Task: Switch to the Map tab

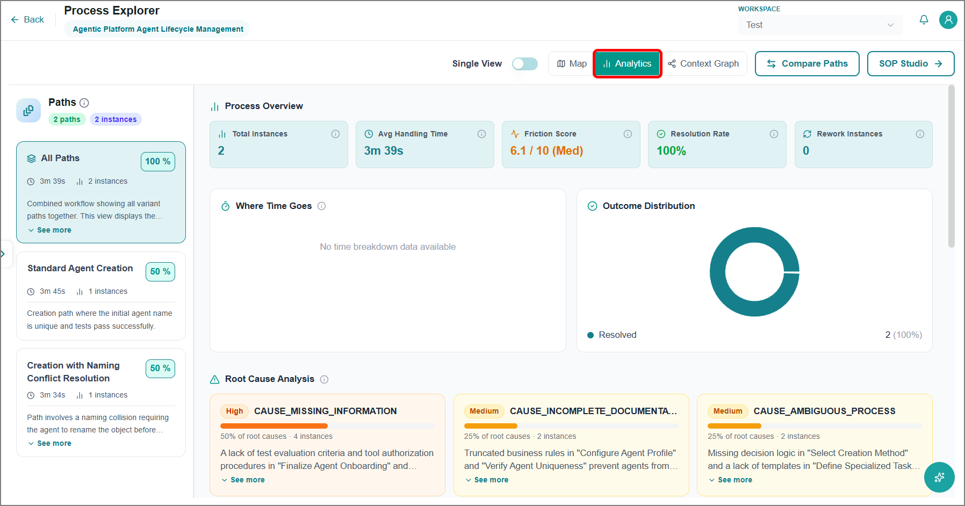Action: [x=572, y=64]
